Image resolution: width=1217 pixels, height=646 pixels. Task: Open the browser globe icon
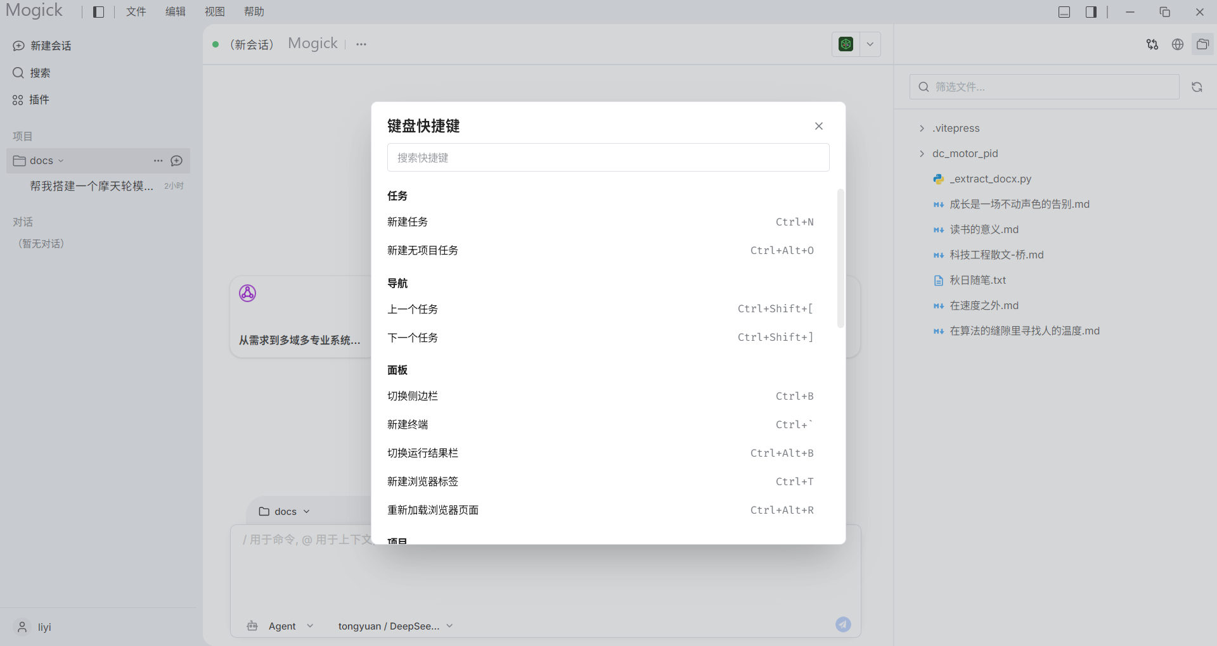point(1178,44)
